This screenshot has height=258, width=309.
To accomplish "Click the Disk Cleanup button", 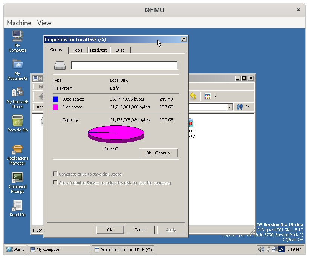I will (x=158, y=153).
